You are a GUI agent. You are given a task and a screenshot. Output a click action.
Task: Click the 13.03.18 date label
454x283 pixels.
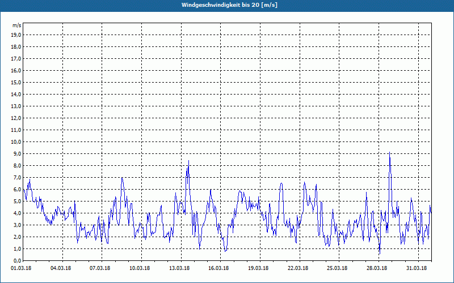(179, 268)
